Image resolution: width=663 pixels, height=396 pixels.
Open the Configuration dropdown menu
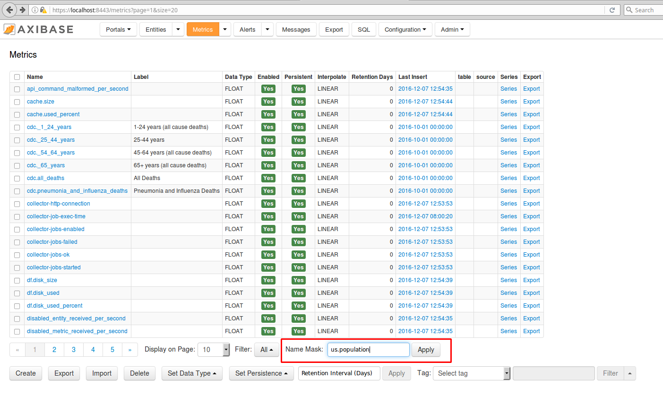coord(405,29)
